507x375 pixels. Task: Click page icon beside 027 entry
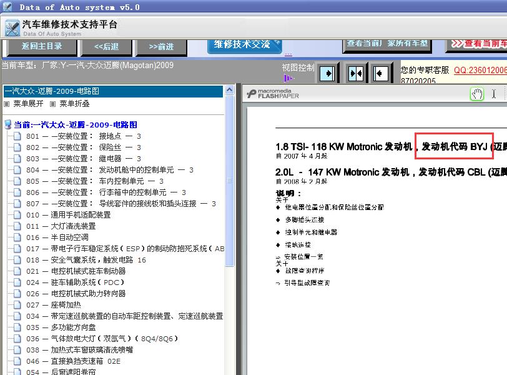[17, 305]
